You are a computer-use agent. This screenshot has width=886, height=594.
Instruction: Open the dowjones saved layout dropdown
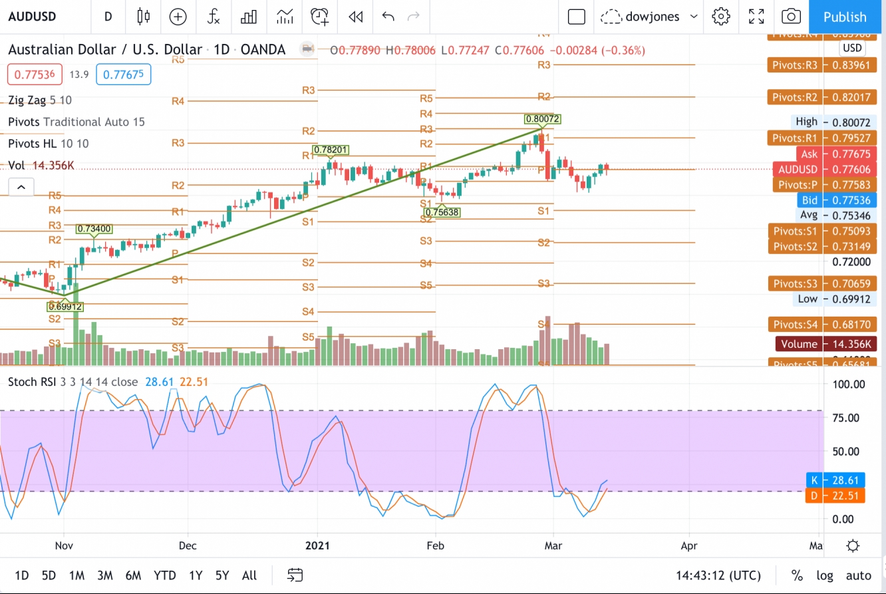click(650, 17)
